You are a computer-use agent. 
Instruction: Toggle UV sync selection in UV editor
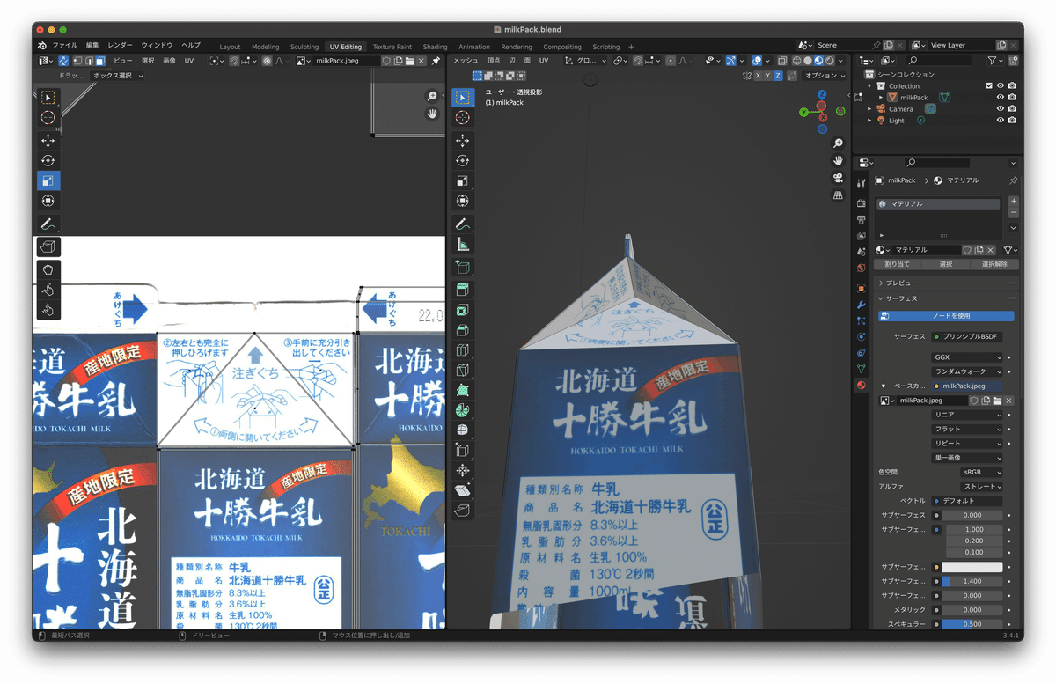64,61
